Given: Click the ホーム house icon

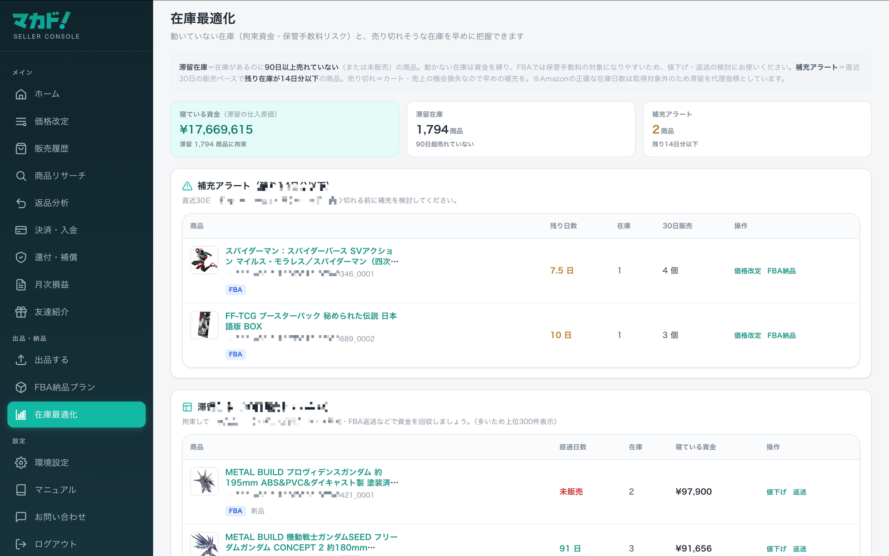Looking at the screenshot, I should [x=21, y=94].
